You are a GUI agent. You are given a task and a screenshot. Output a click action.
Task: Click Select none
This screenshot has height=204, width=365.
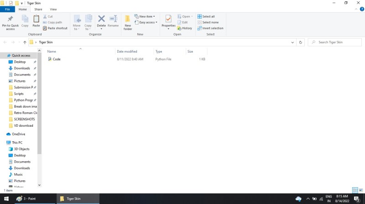click(x=208, y=22)
